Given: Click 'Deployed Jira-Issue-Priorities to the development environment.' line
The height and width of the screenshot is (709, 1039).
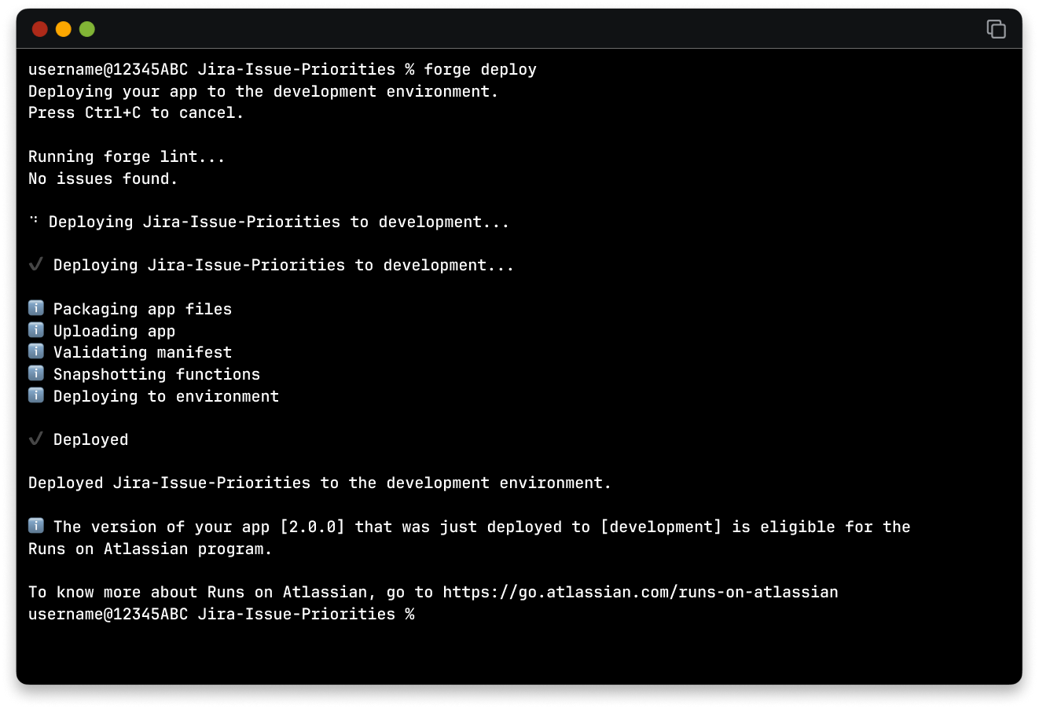Looking at the screenshot, I should pyautogui.click(x=320, y=483).
